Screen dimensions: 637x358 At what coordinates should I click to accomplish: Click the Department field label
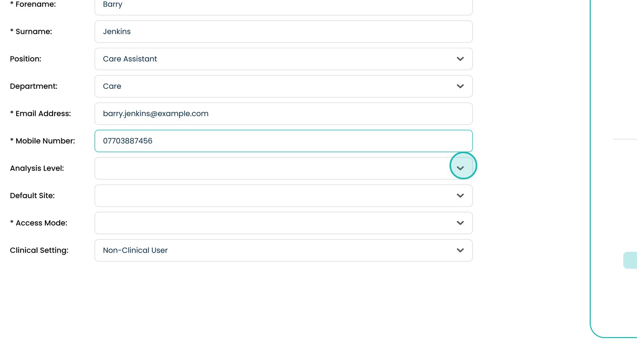point(33,86)
